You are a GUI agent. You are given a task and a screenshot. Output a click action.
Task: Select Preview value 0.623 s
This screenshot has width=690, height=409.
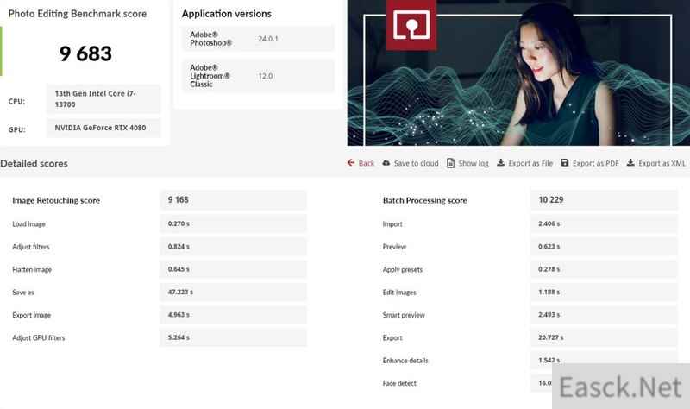click(604, 247)
